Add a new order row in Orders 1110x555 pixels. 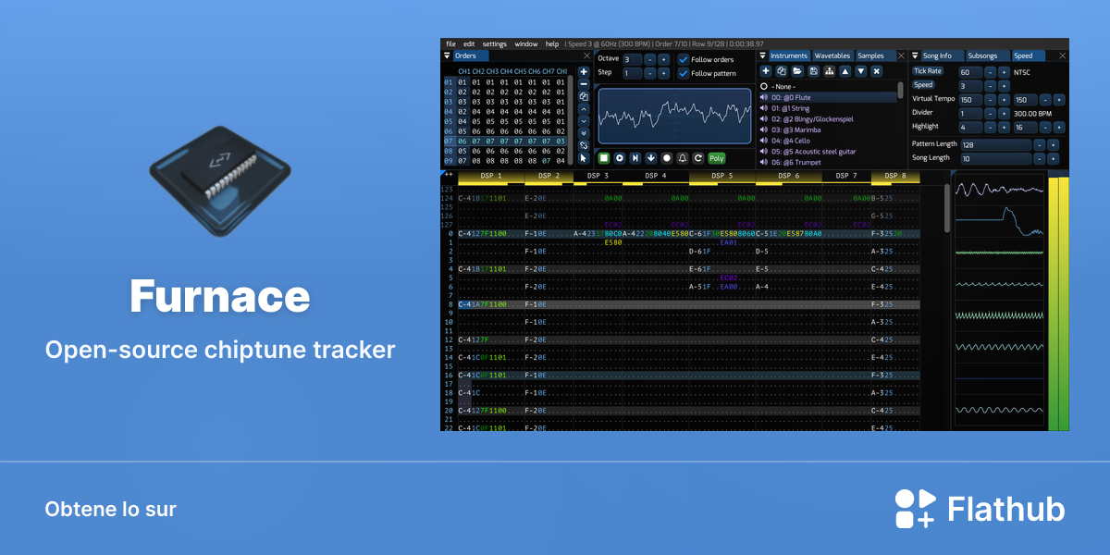584,71
